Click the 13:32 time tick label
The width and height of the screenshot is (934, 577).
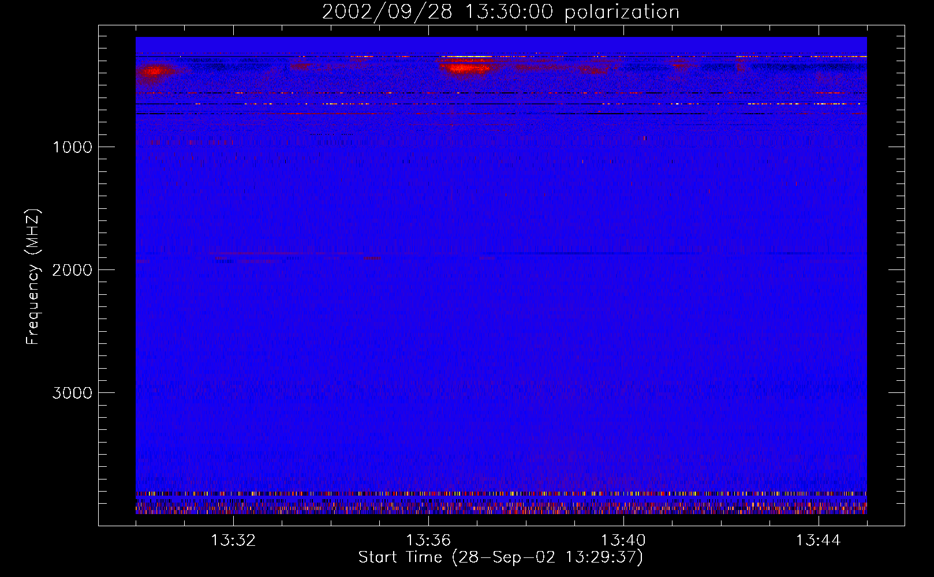tap(233, 541)
